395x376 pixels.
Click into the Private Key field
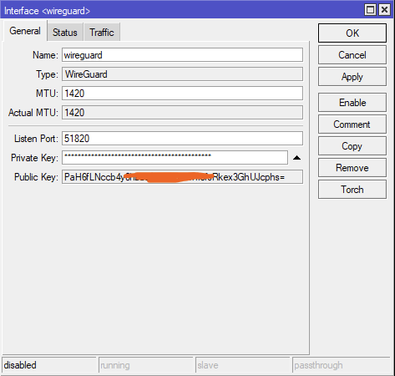tap(175, 158)
